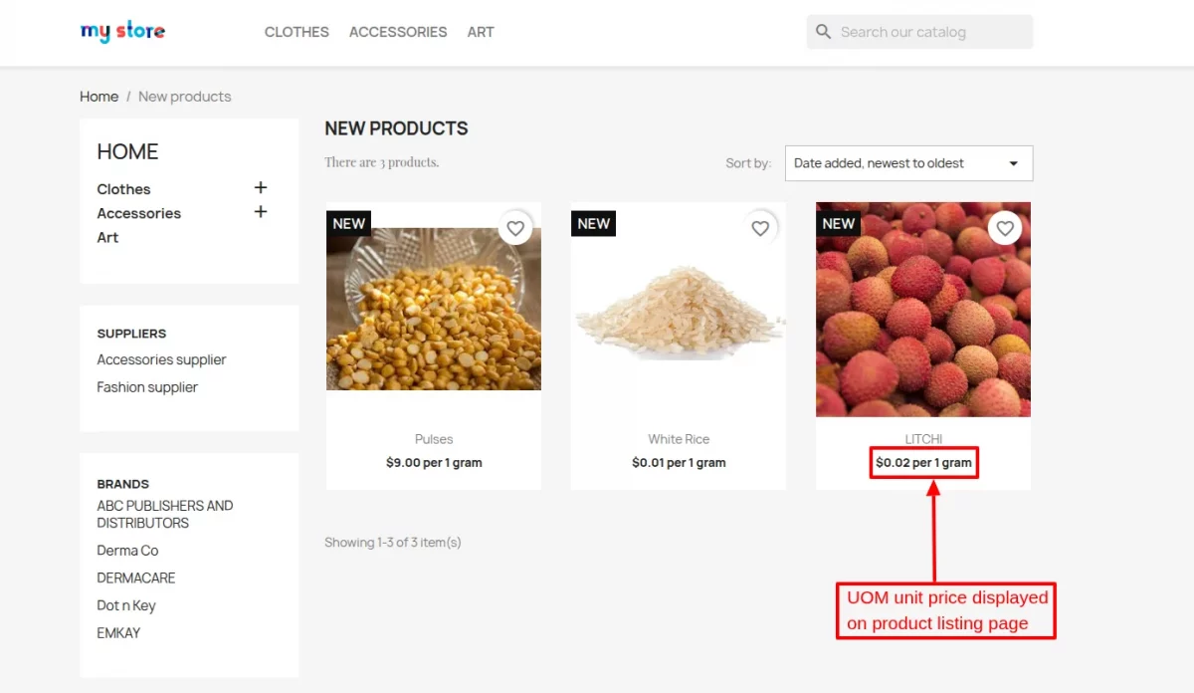Click the search magnifier icon
Screen dimensions: 1194x693
[x=823, y=32]
